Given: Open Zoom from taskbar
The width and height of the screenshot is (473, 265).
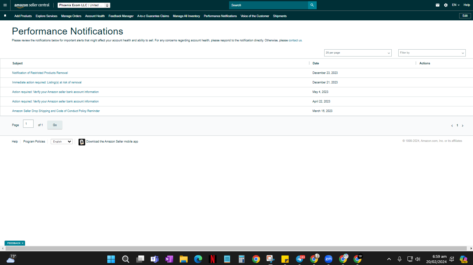Looking at the screenshot, I should pos(328,259).
